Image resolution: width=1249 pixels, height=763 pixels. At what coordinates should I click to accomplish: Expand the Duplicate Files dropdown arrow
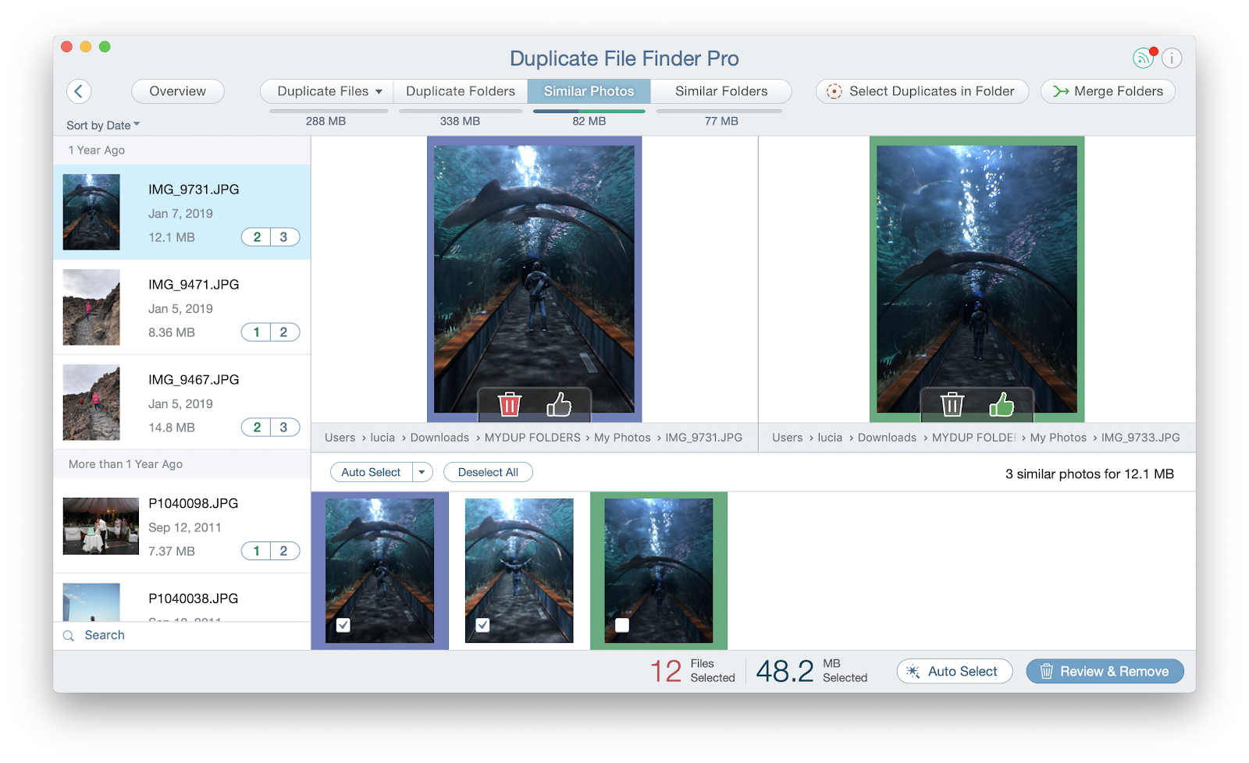[x=379, y=91]
